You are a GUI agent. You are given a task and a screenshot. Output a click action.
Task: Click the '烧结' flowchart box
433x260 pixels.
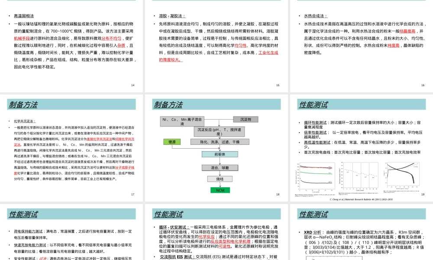point(220,179)
